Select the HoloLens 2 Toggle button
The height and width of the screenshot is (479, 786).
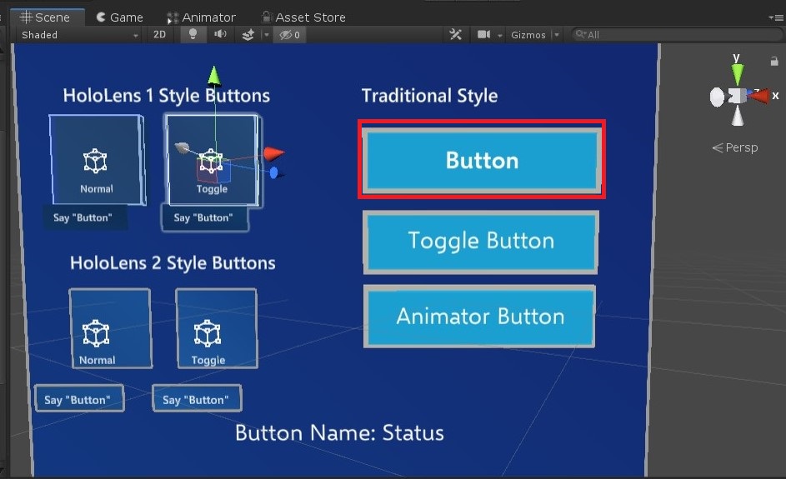tap(217, 329)
